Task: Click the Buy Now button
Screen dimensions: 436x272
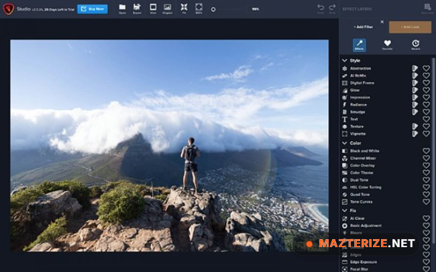Action: coord(93,9)
